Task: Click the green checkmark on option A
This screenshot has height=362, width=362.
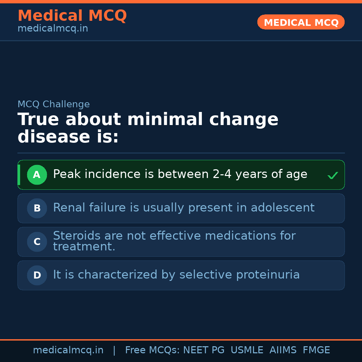Action: tap(333, 175)
